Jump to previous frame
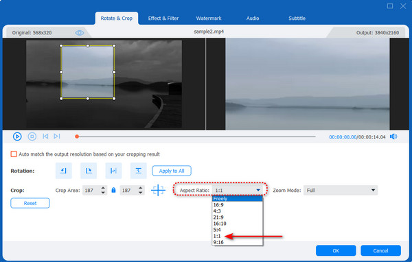The image size is (412, 262). pyautogui.click(x=45, y=136)
